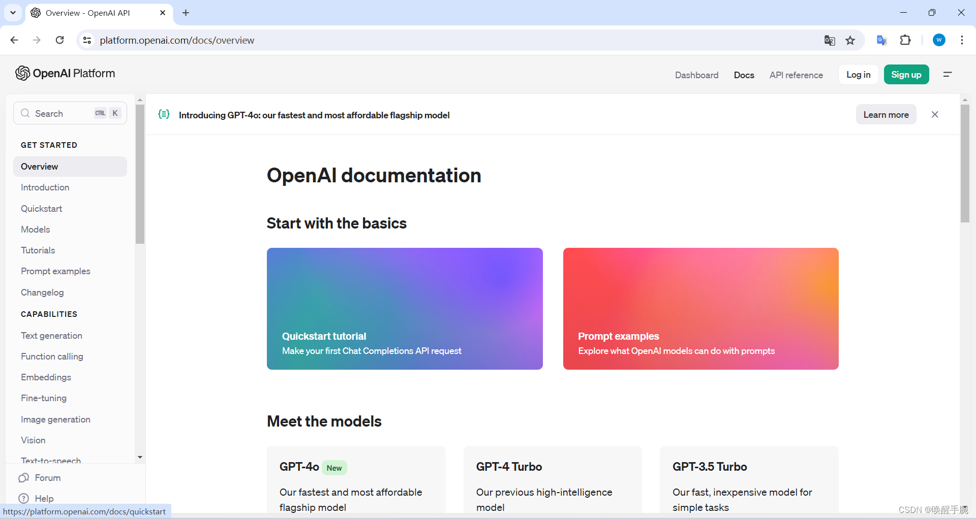This screenshot has height=519, width=976.
Task: Open API reference in header navigation
Action: pos(796,75)
